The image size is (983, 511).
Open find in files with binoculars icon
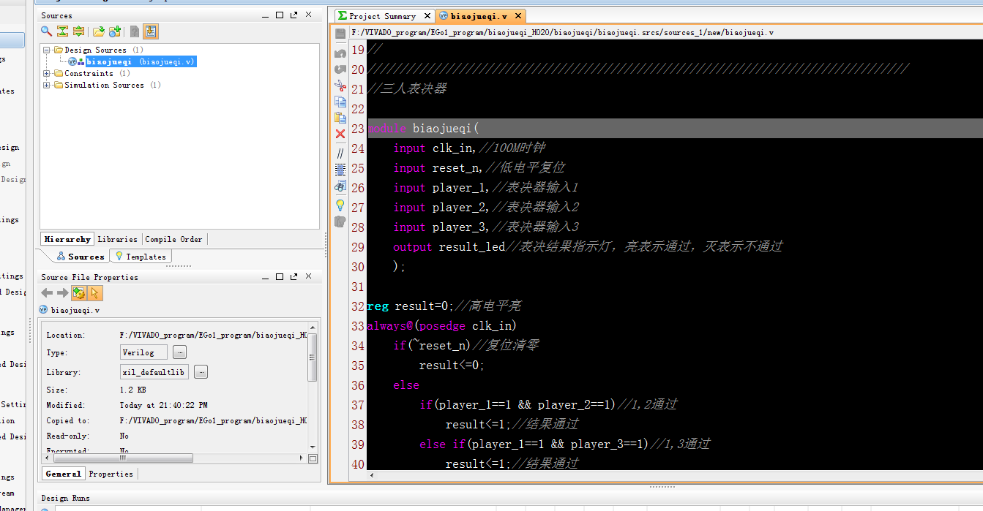340,186
